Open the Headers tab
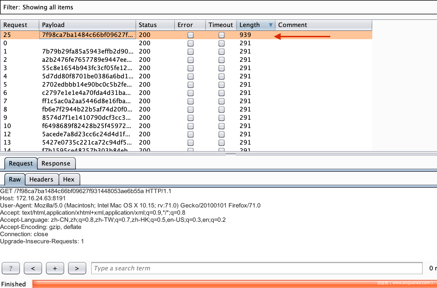This screenshot has height=288, width=437. 41,179
